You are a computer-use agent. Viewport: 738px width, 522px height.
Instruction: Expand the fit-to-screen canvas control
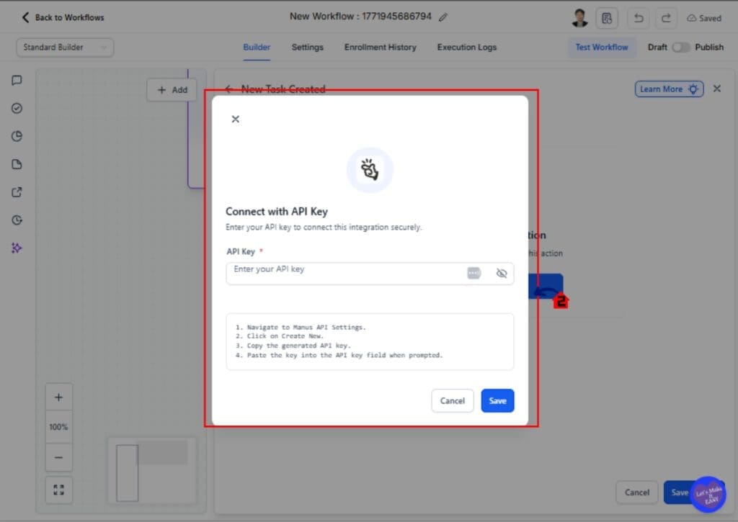point(58,490)
